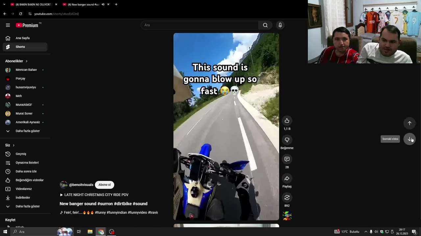
Task: Click Chrome icon on taskbar
Action: pyautogui.click(x=101, y=232)
